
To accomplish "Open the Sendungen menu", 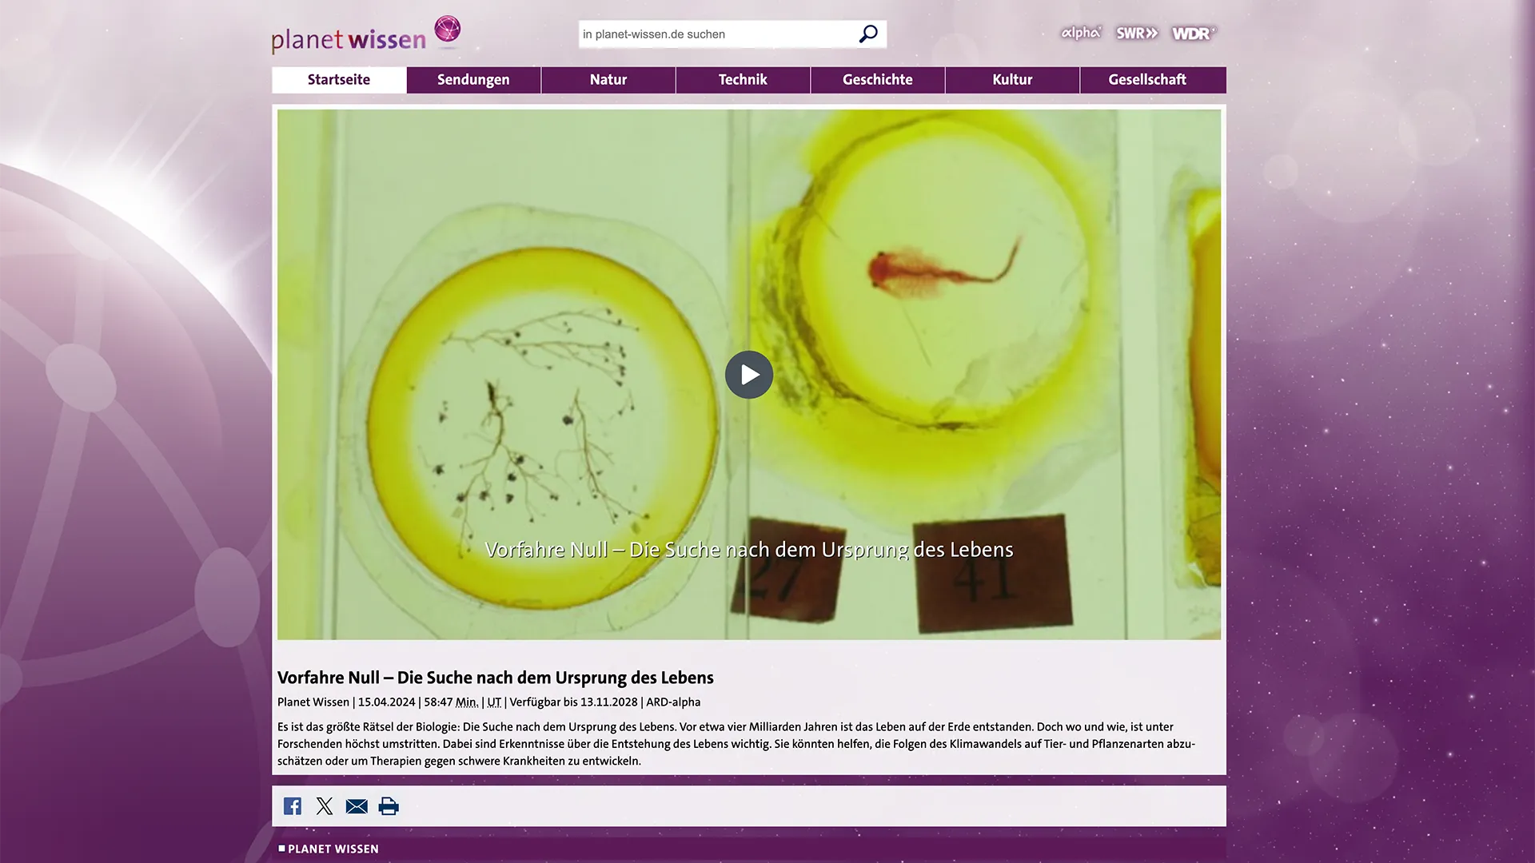I will 473,80.
